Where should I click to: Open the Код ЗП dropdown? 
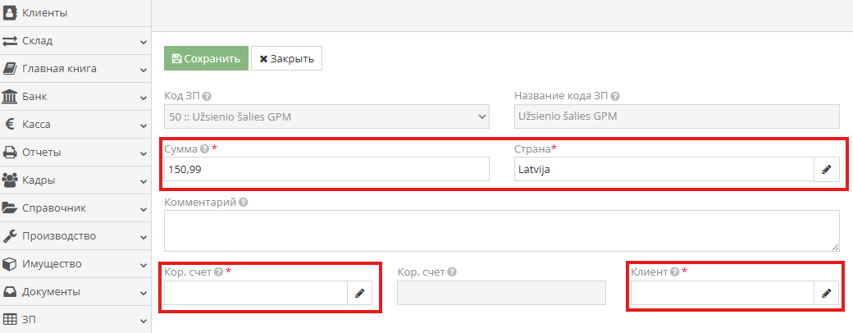(326, 116)
